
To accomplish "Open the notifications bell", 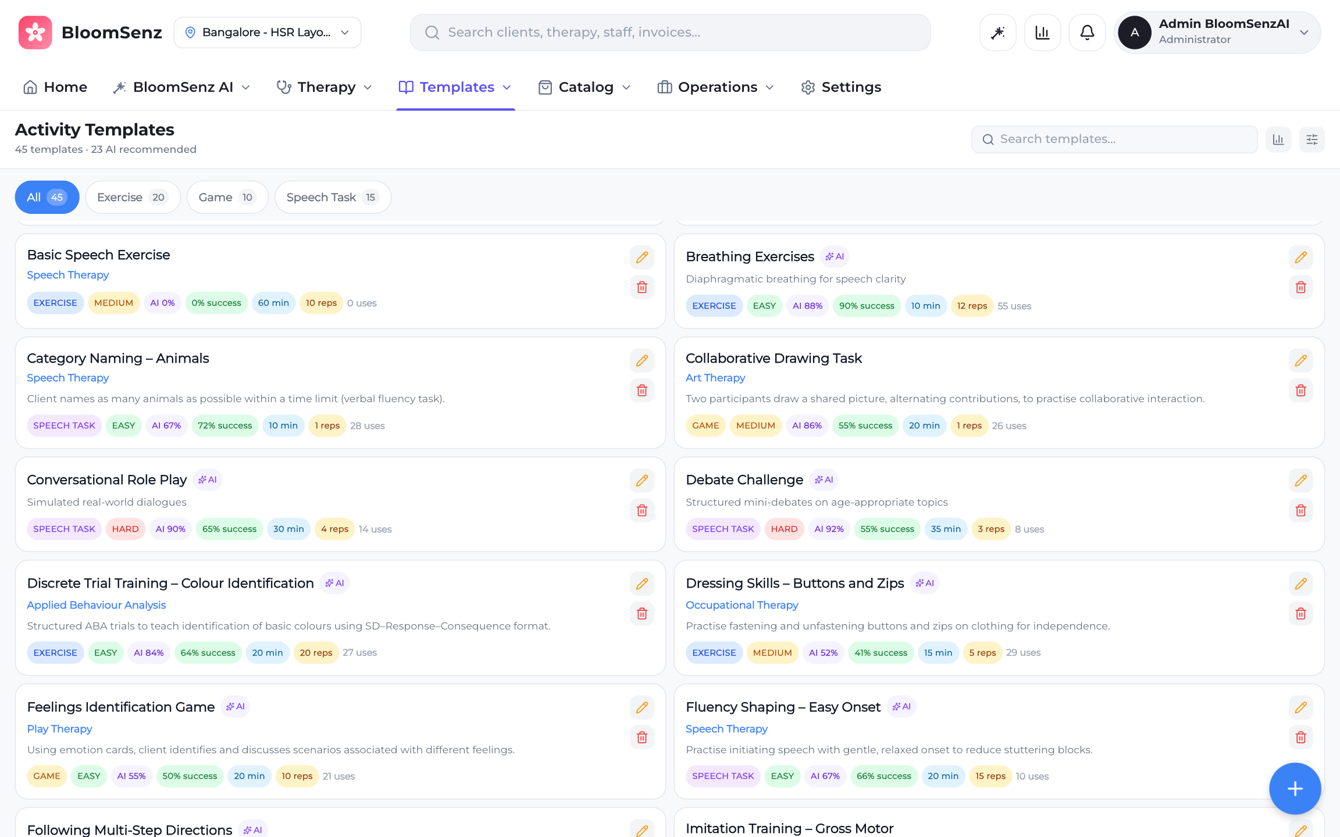I will 1088,33.
